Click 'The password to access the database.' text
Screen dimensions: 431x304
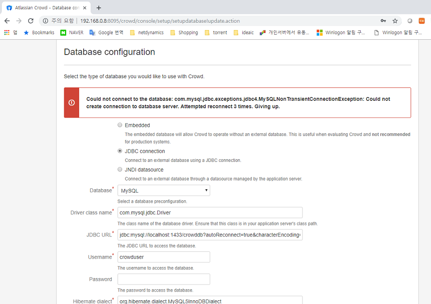click(x=155, y=290)
